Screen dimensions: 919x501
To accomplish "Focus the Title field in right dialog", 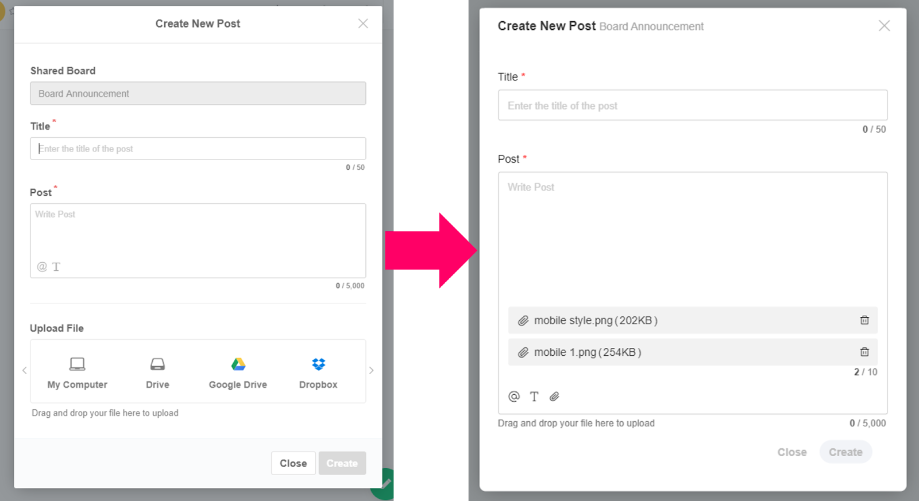I will (x=693, y=106).
